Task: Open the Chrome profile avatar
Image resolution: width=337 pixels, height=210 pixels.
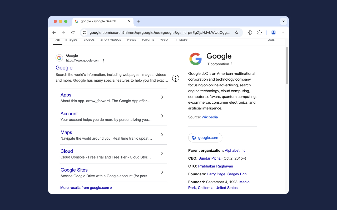Action: point(273,32)
